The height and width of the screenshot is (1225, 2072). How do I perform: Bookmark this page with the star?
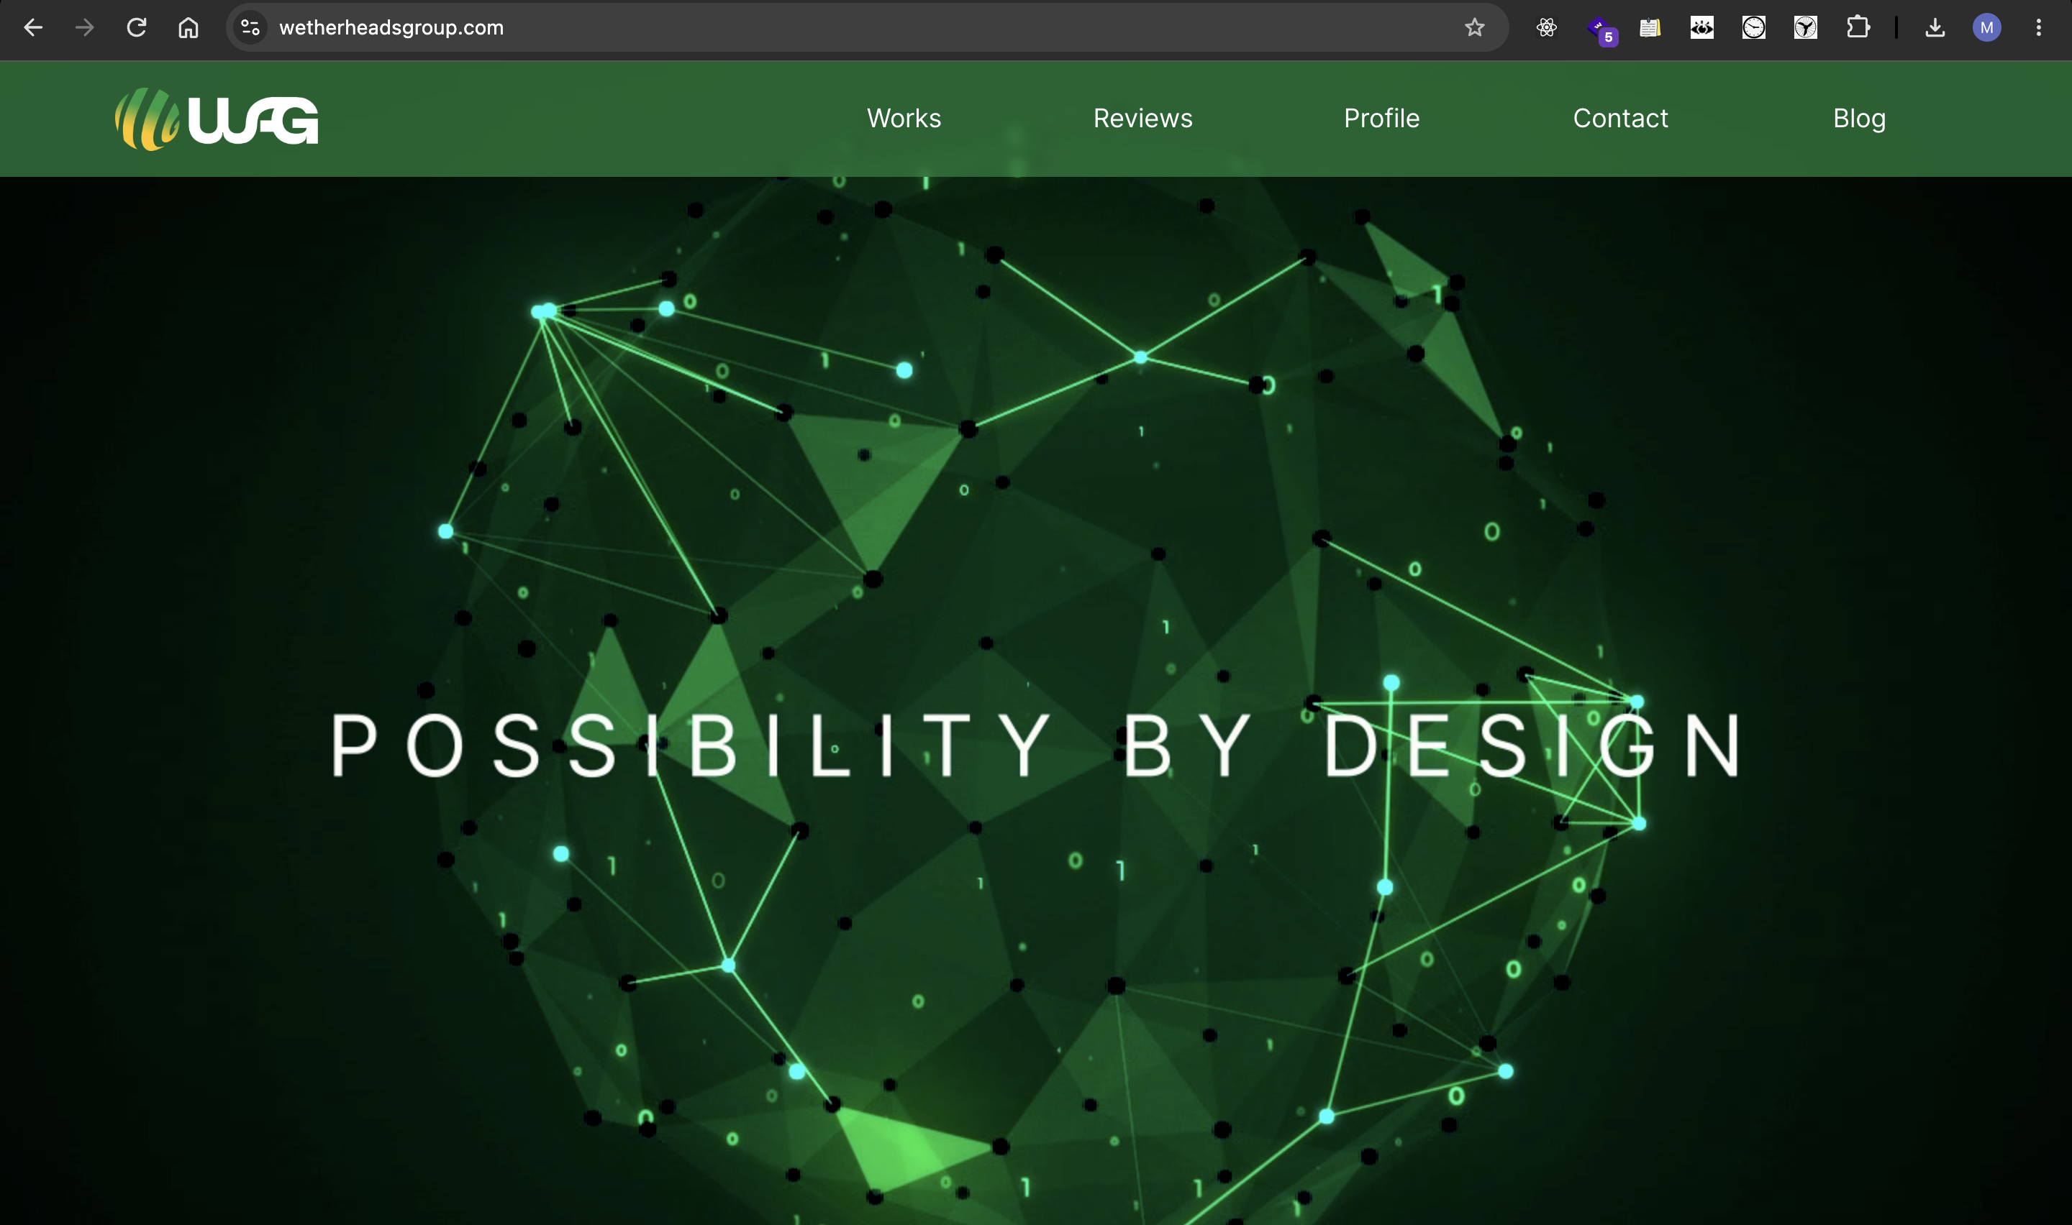pyautogui.click(x=1474, y=27)
